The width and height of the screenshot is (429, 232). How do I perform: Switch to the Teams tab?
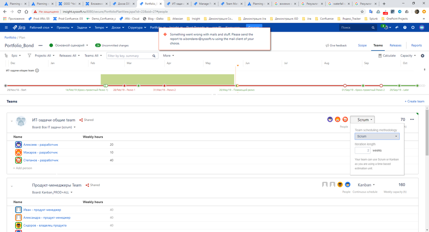378,45
